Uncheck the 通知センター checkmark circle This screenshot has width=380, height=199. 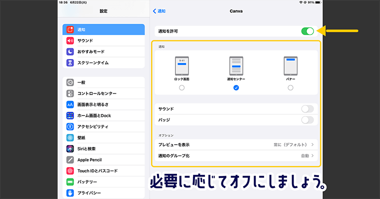tap(236, 87)
